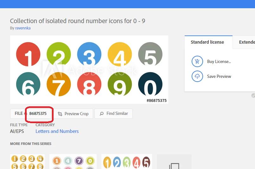Click the AI/EPS file type value
This screenshot has width=255, height=169.
17,131
